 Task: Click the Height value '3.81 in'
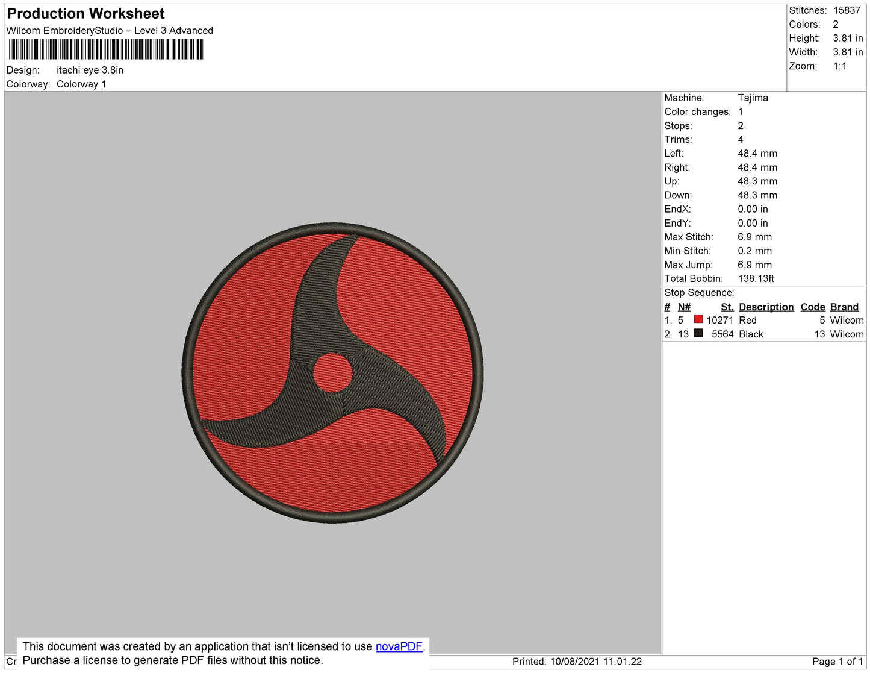coord(848,39)
